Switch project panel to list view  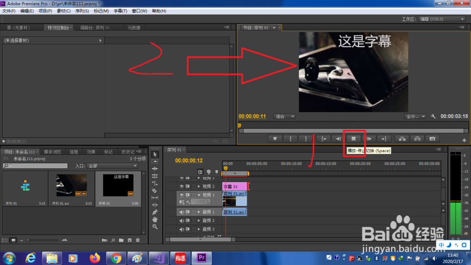click(5, 240)
